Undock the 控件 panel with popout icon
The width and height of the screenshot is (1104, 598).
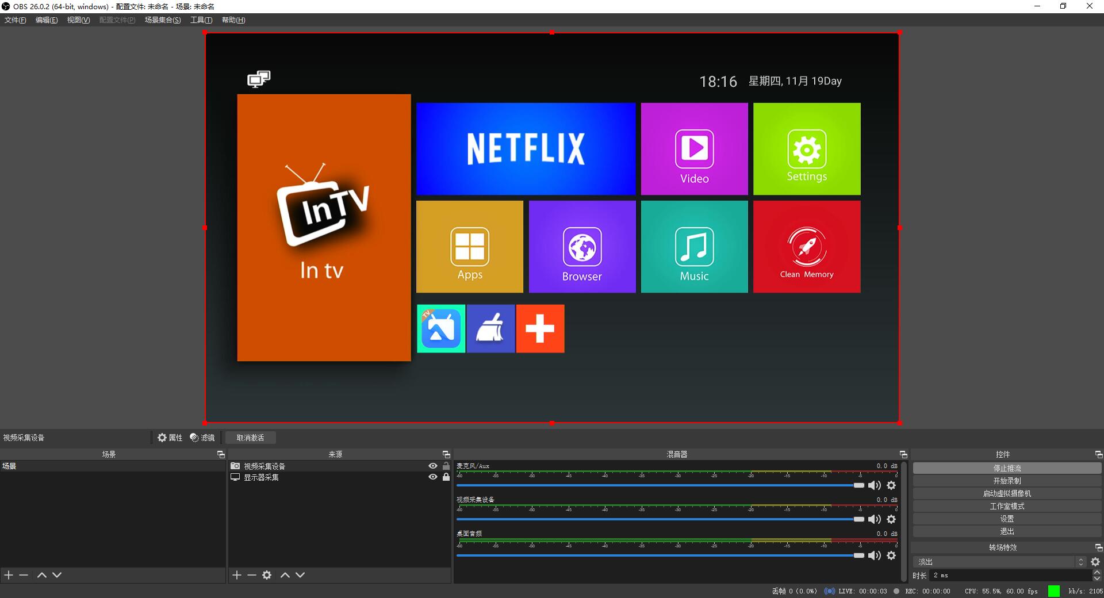pos(1098,454)
